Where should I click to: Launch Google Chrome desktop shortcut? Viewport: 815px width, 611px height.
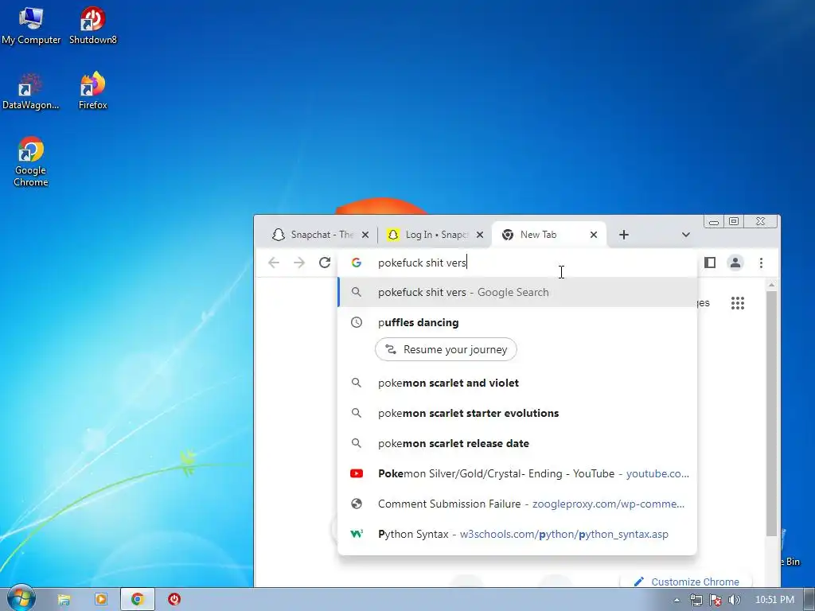(x=31, y=162)
